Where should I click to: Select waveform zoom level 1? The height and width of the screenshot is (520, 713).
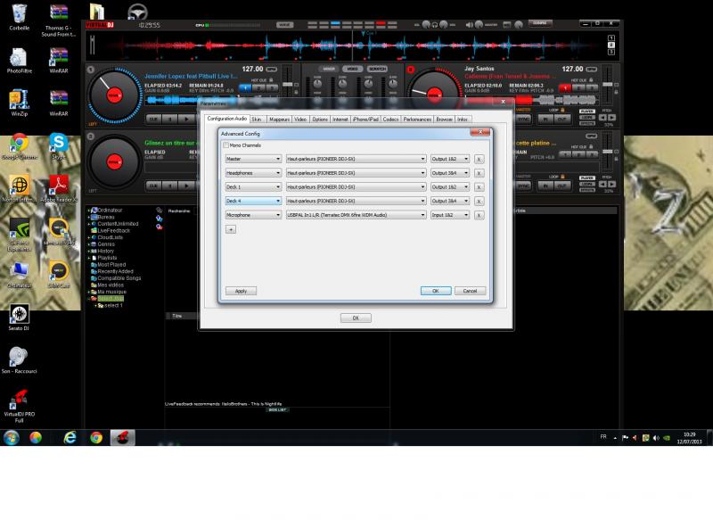(x=611, y=37)
